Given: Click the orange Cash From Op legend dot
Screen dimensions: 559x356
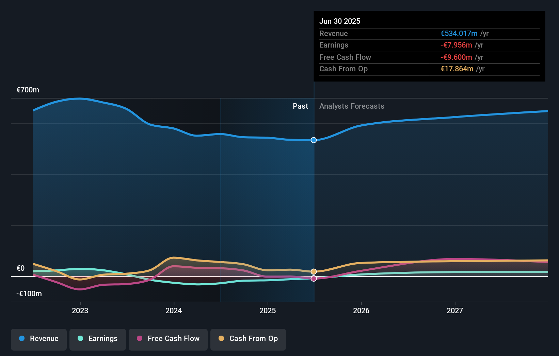Looking at the screenshot, I should (x=221, y=339).
